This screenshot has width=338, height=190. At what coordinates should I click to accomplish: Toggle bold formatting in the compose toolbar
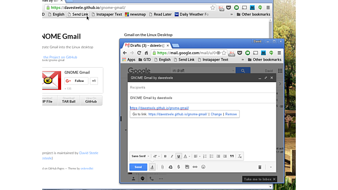click(165, 156)
